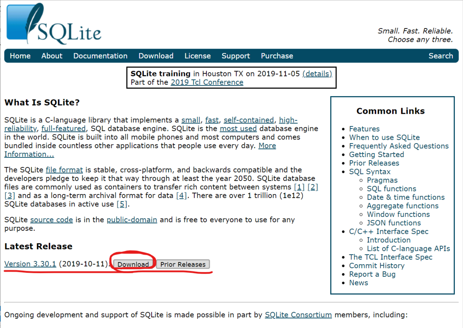Click the 'most used' link

click(x=238, y=128)
